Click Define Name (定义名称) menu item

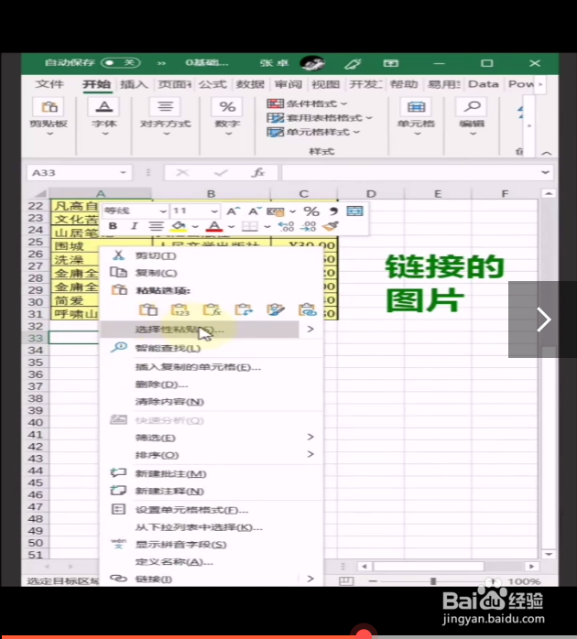pyautogui.click(x=212, y=562)
